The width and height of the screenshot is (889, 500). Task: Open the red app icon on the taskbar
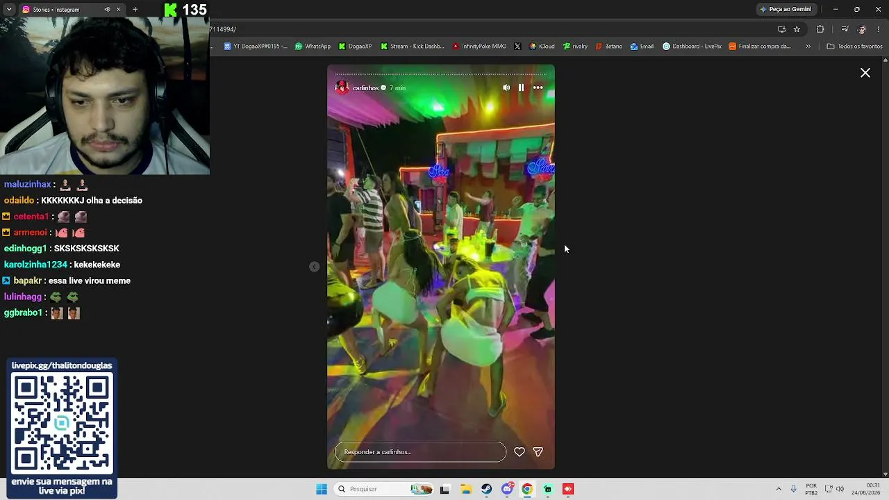coord(568,489)
